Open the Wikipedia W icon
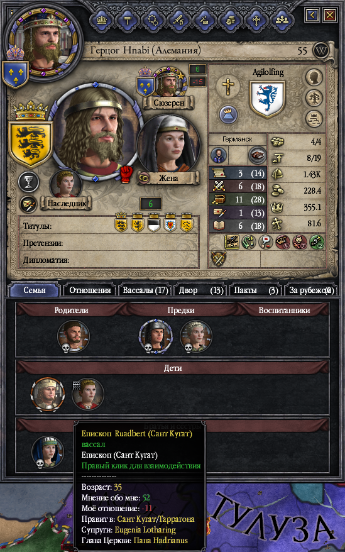The image size is (345, 552). [320, 51]
